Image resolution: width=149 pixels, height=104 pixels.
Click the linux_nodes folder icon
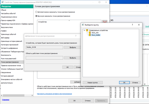tap(90, 35)
